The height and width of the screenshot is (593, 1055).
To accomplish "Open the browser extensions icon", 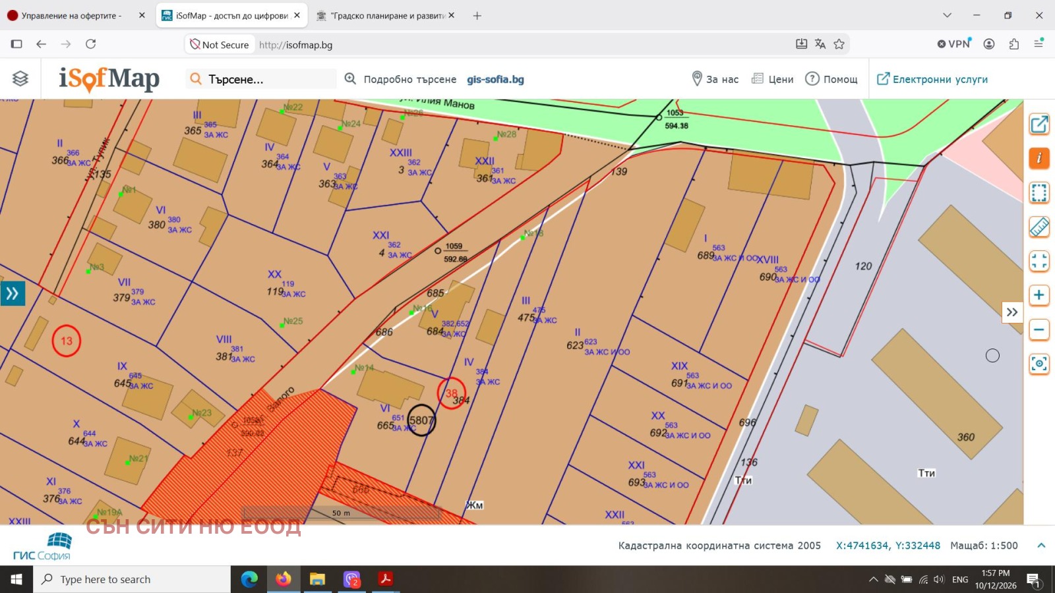I will click(1014, 44).
